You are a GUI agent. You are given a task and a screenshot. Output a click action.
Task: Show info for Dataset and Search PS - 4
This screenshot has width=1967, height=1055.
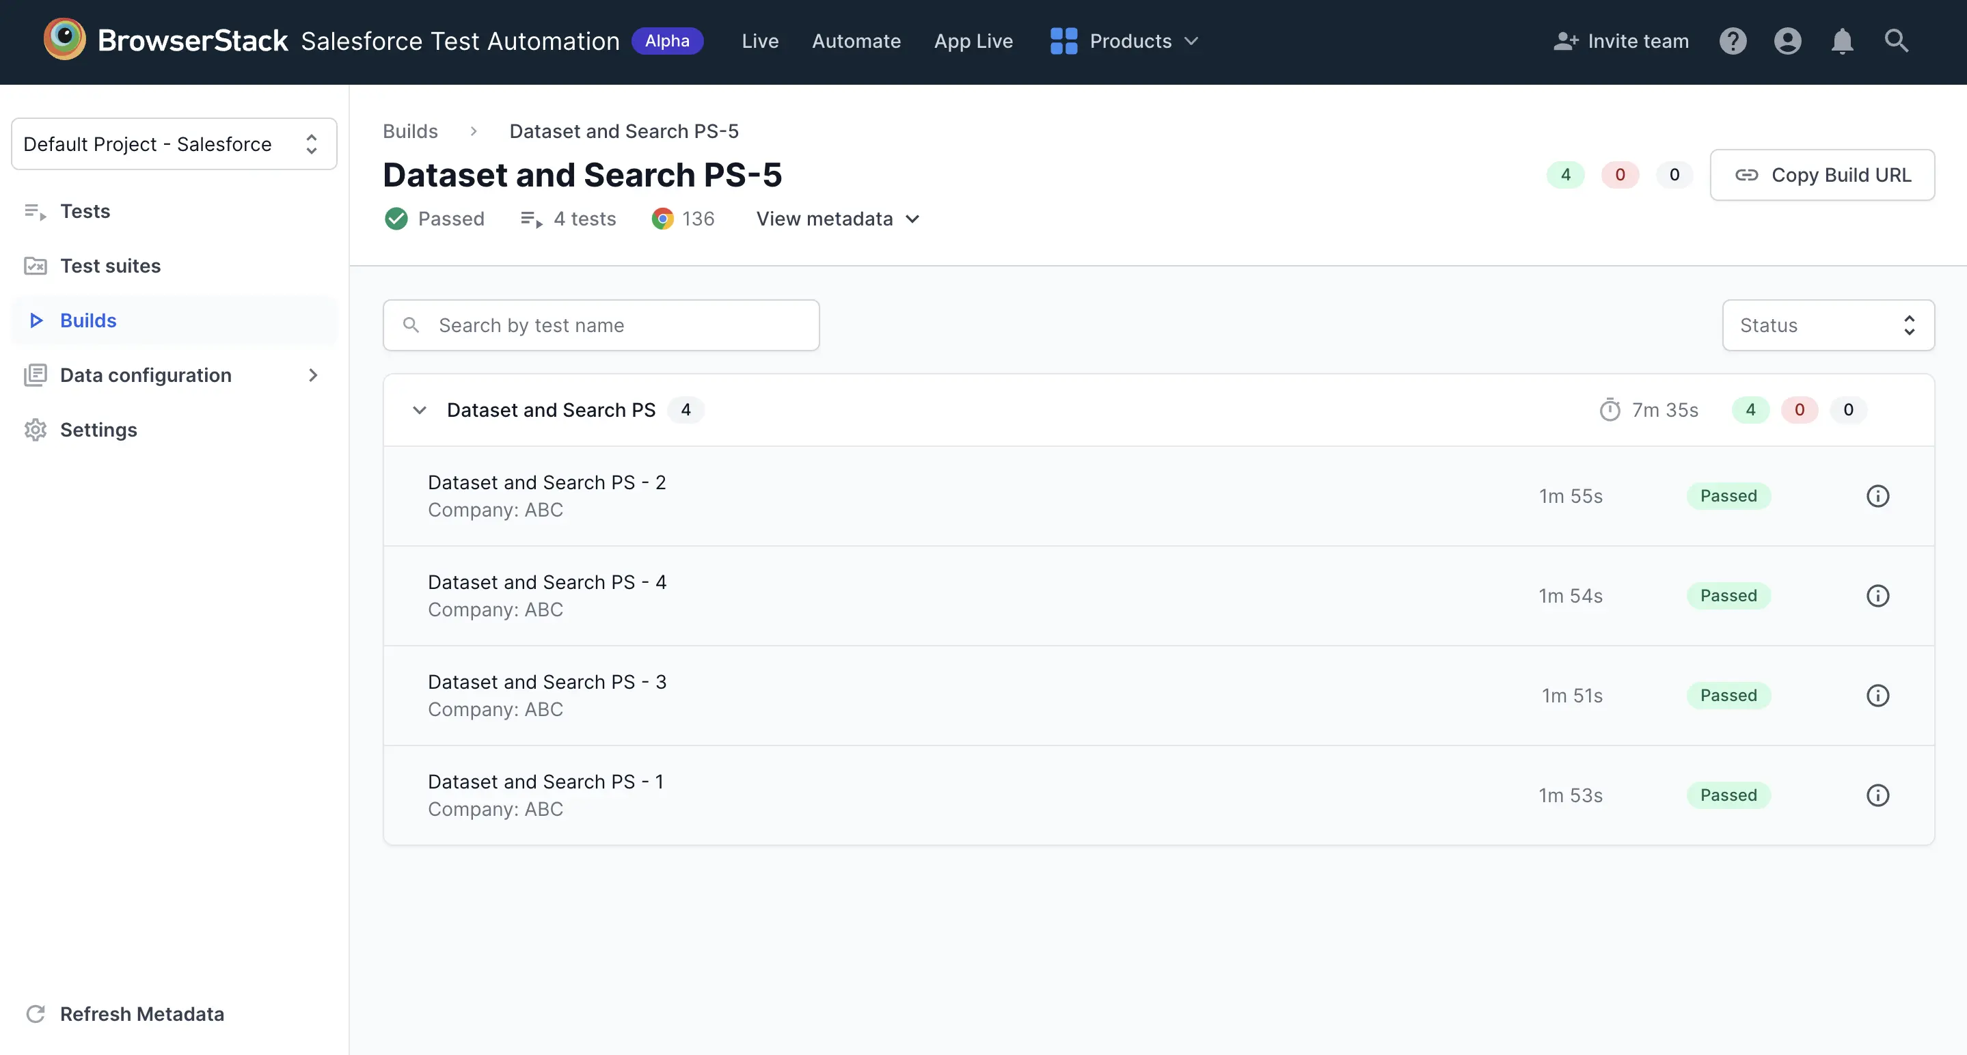click(1877, 595)
